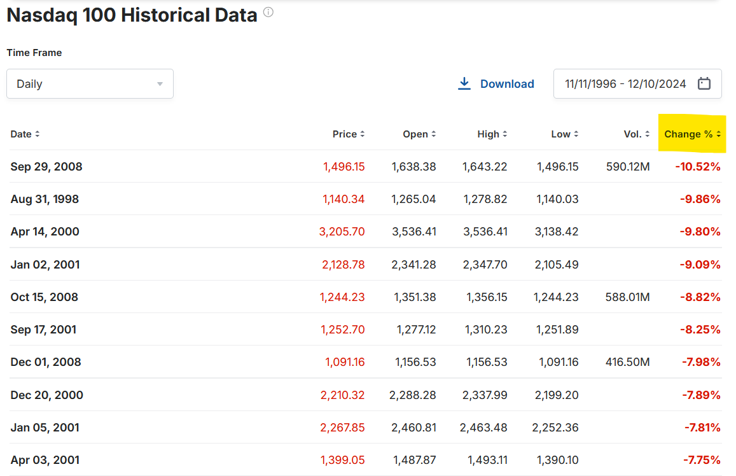Sort table by Price column
Image resolution: width=736 pixels, height=476 pixels.
point(349,134)
